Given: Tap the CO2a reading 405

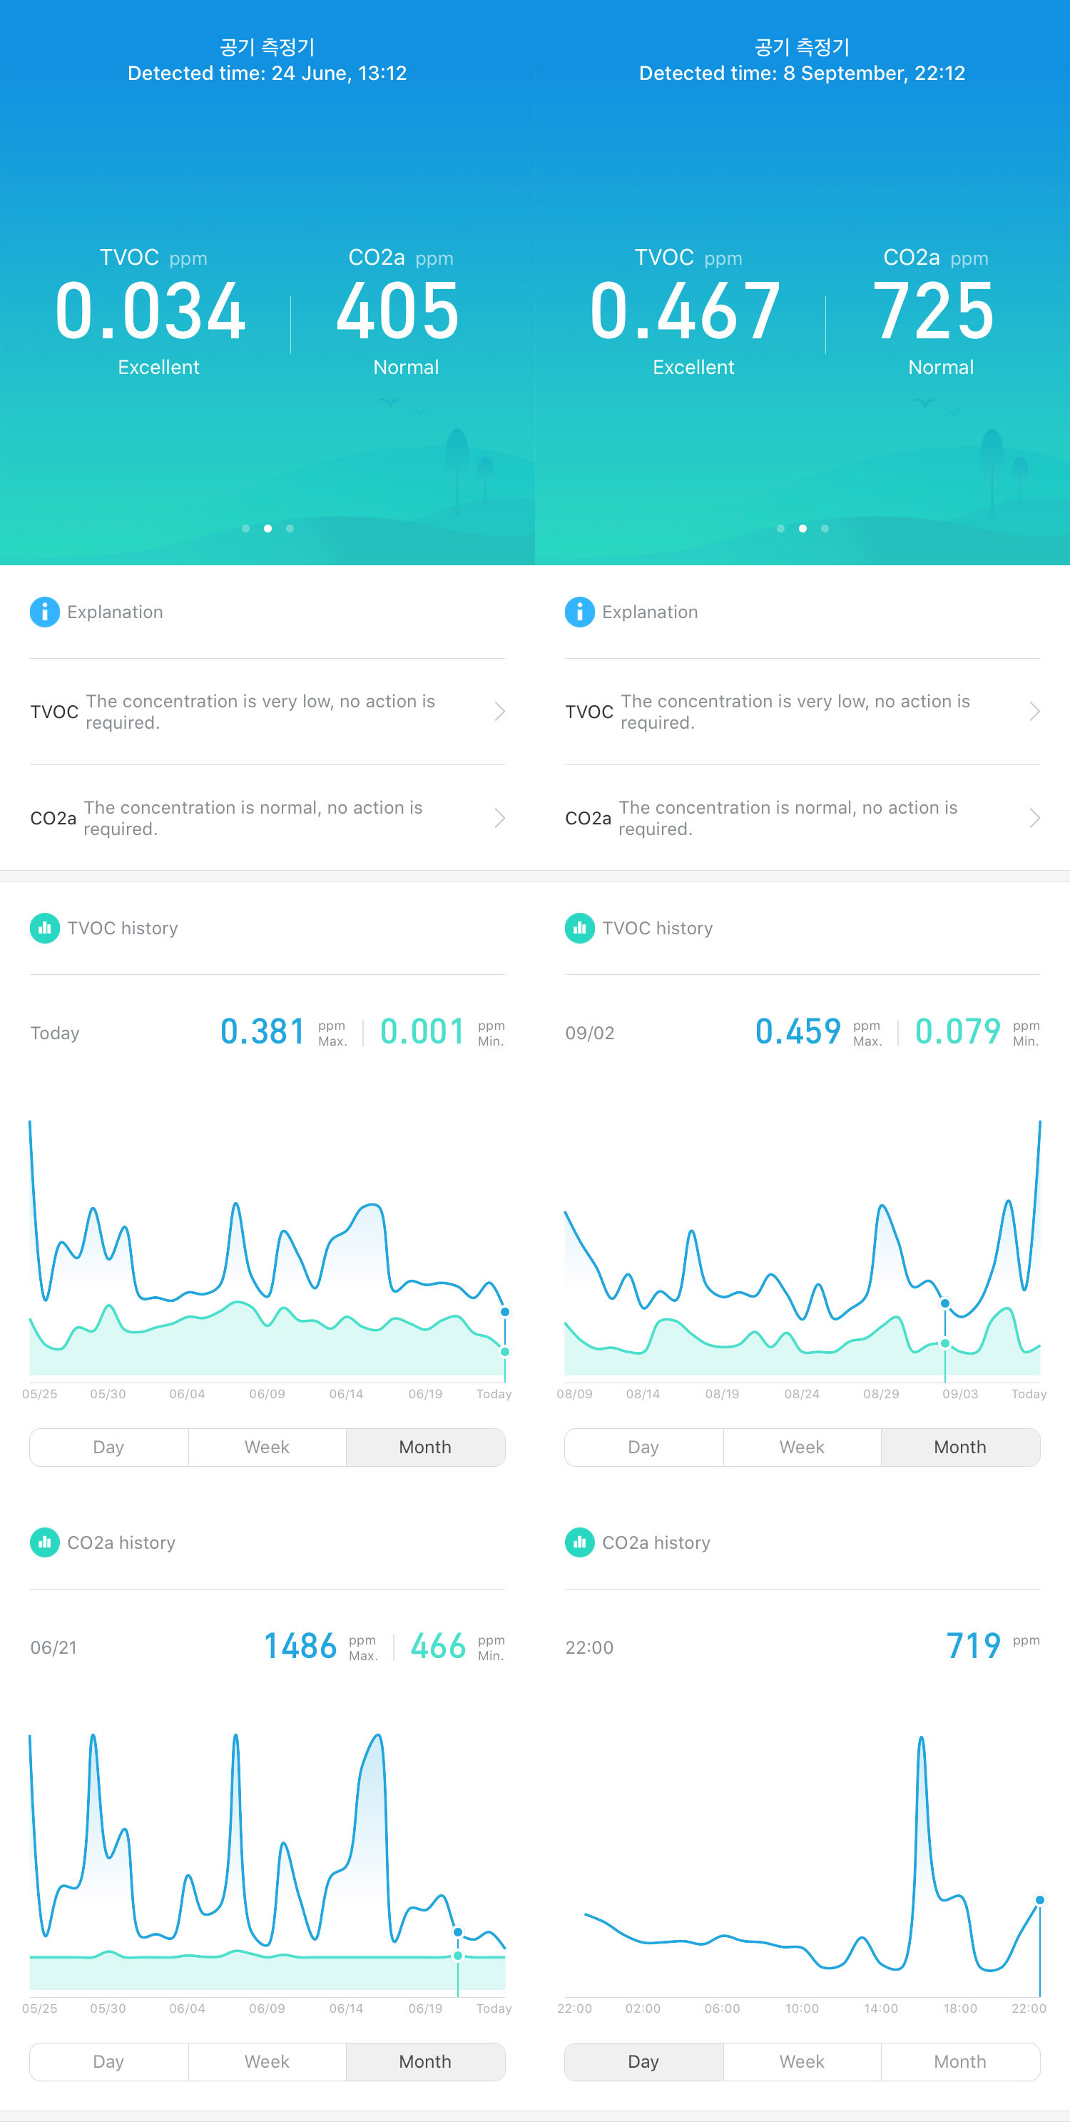Looking at the screenshot, I should click(x=397, y=311).
